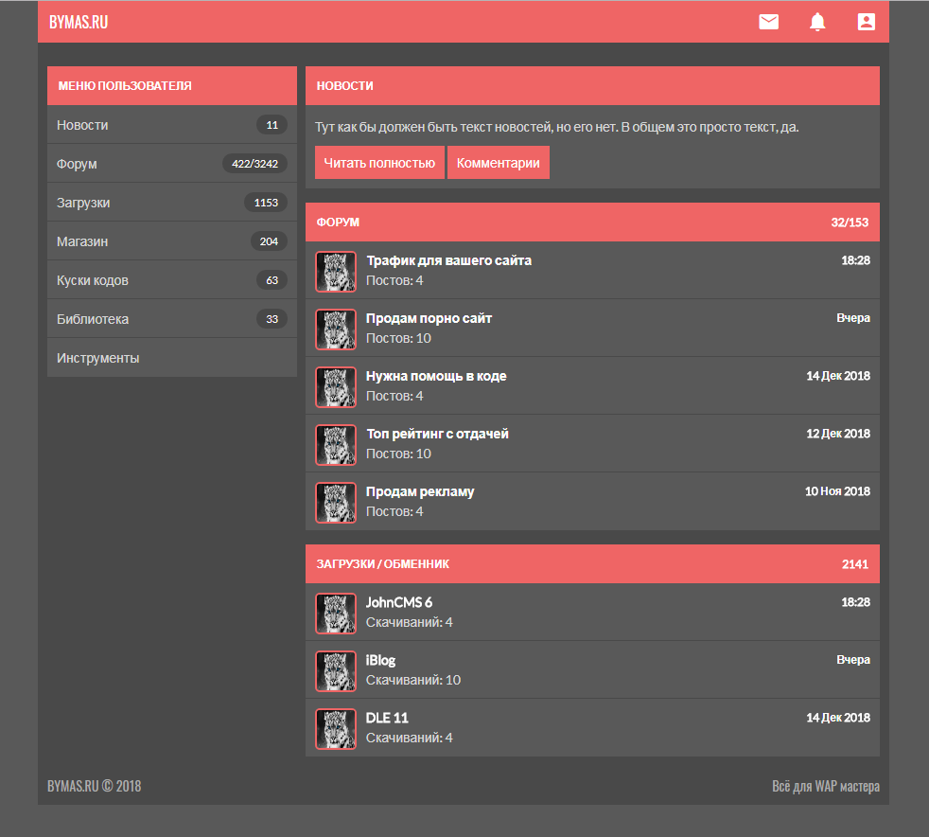Open forum topic 'Топ рейтинг с отдачей'
The width and height of the screenshot is (929, 837).
(437, 434)
